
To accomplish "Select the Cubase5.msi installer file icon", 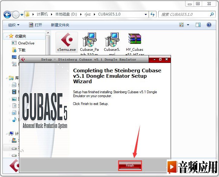I will tap(112, 40).
